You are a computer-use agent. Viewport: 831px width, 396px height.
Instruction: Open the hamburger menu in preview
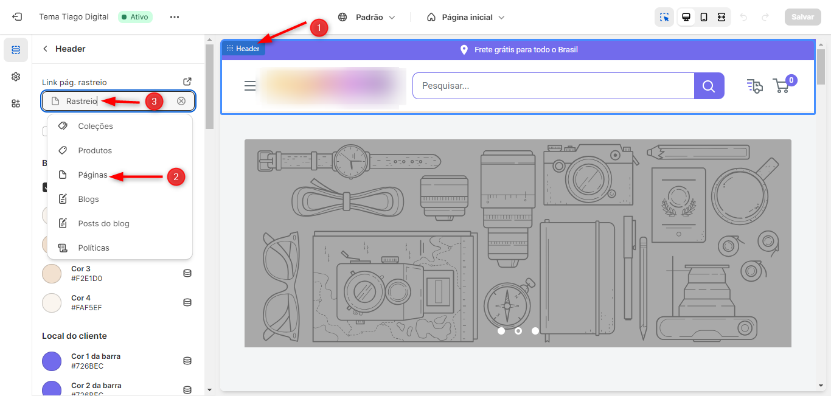(250, 86)
